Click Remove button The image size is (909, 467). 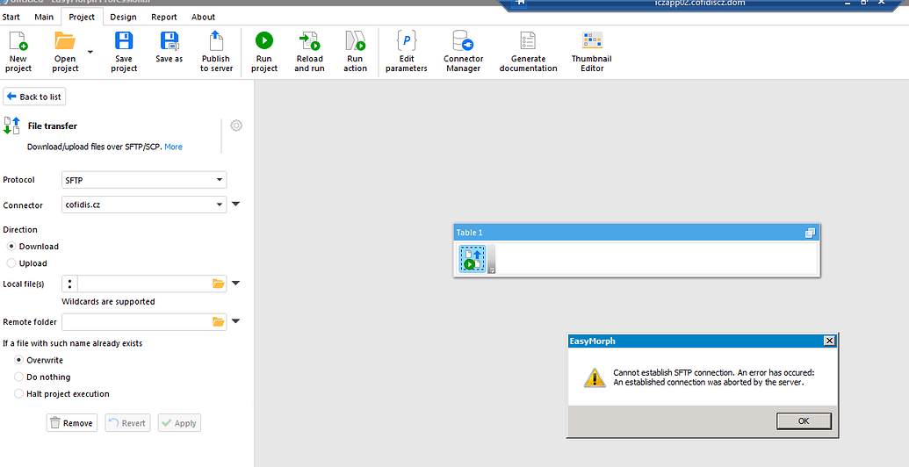[72, 423]
